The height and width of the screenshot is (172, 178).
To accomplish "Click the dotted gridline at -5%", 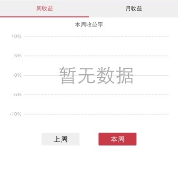I will (96, 95).
